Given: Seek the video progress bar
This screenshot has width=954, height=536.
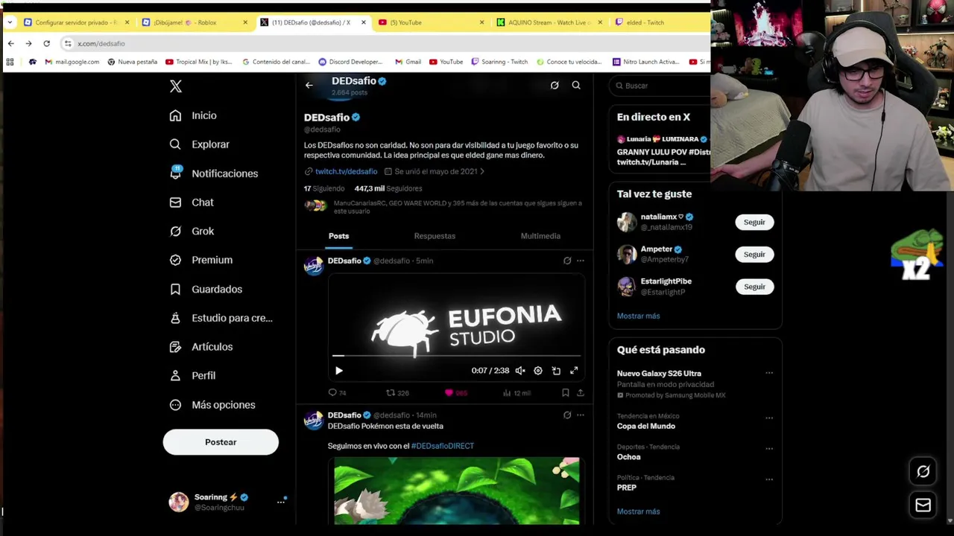Looking at the screenshot, I should point(456,356).
